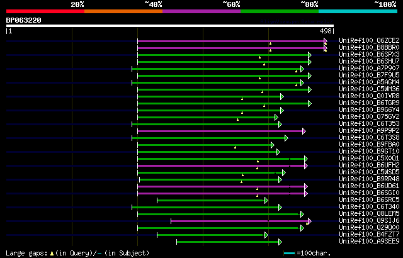Click the purple ~60% identity color segment
403x258 pixels.
click(201, 11)
